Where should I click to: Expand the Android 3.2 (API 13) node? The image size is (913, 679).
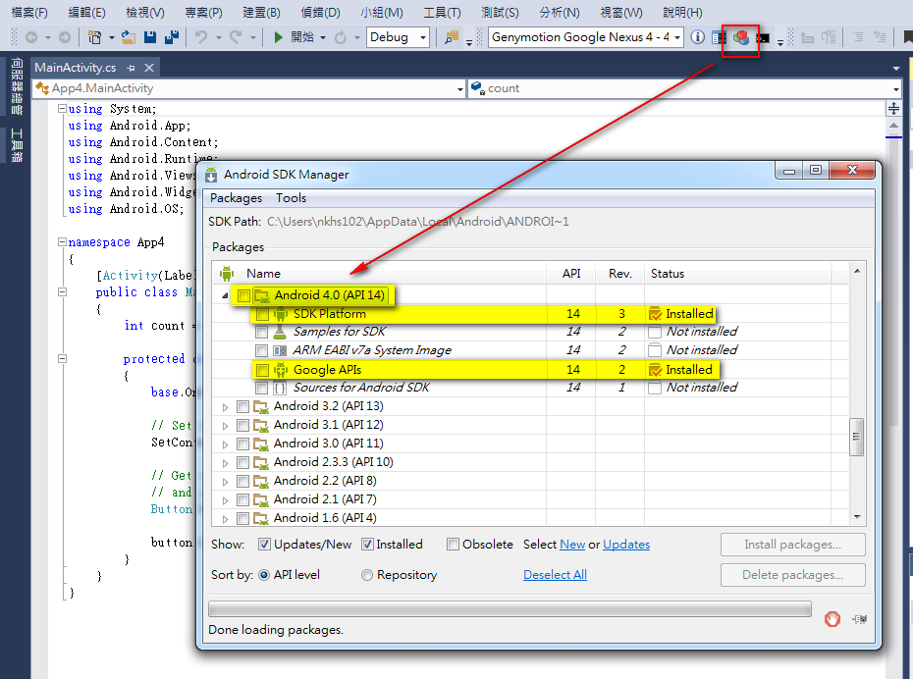point(226,406)
